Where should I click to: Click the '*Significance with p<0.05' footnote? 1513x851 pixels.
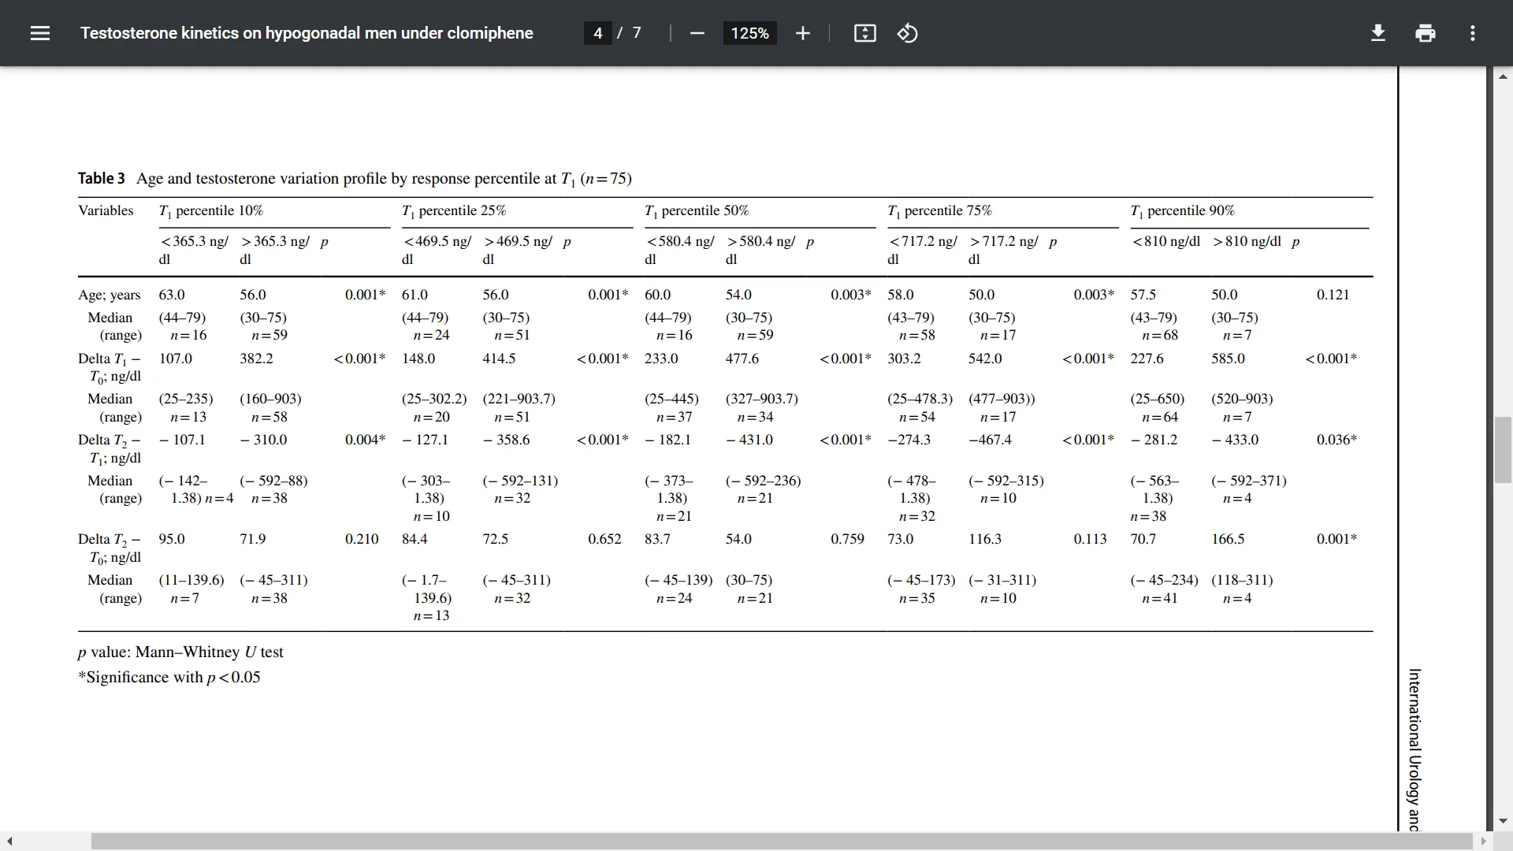[169, 678]
